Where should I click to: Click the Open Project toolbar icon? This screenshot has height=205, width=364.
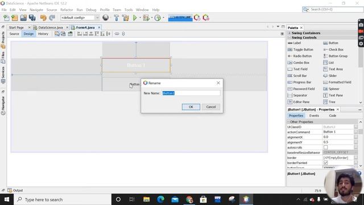pyautogui.click(x=23, y=18)
